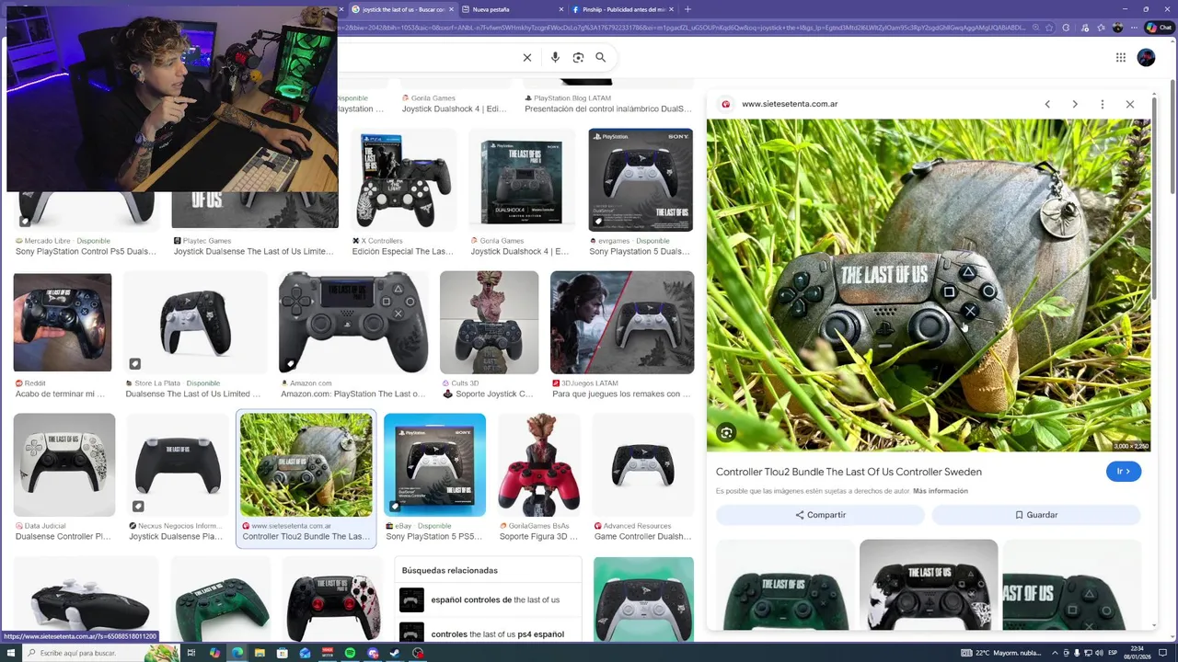Go to the previous image in the preview panel
This screenshot has height=662, width=1178.
point(1047,104)
